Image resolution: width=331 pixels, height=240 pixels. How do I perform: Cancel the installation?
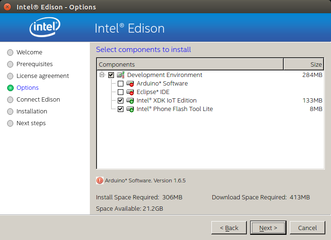point(307,228)
